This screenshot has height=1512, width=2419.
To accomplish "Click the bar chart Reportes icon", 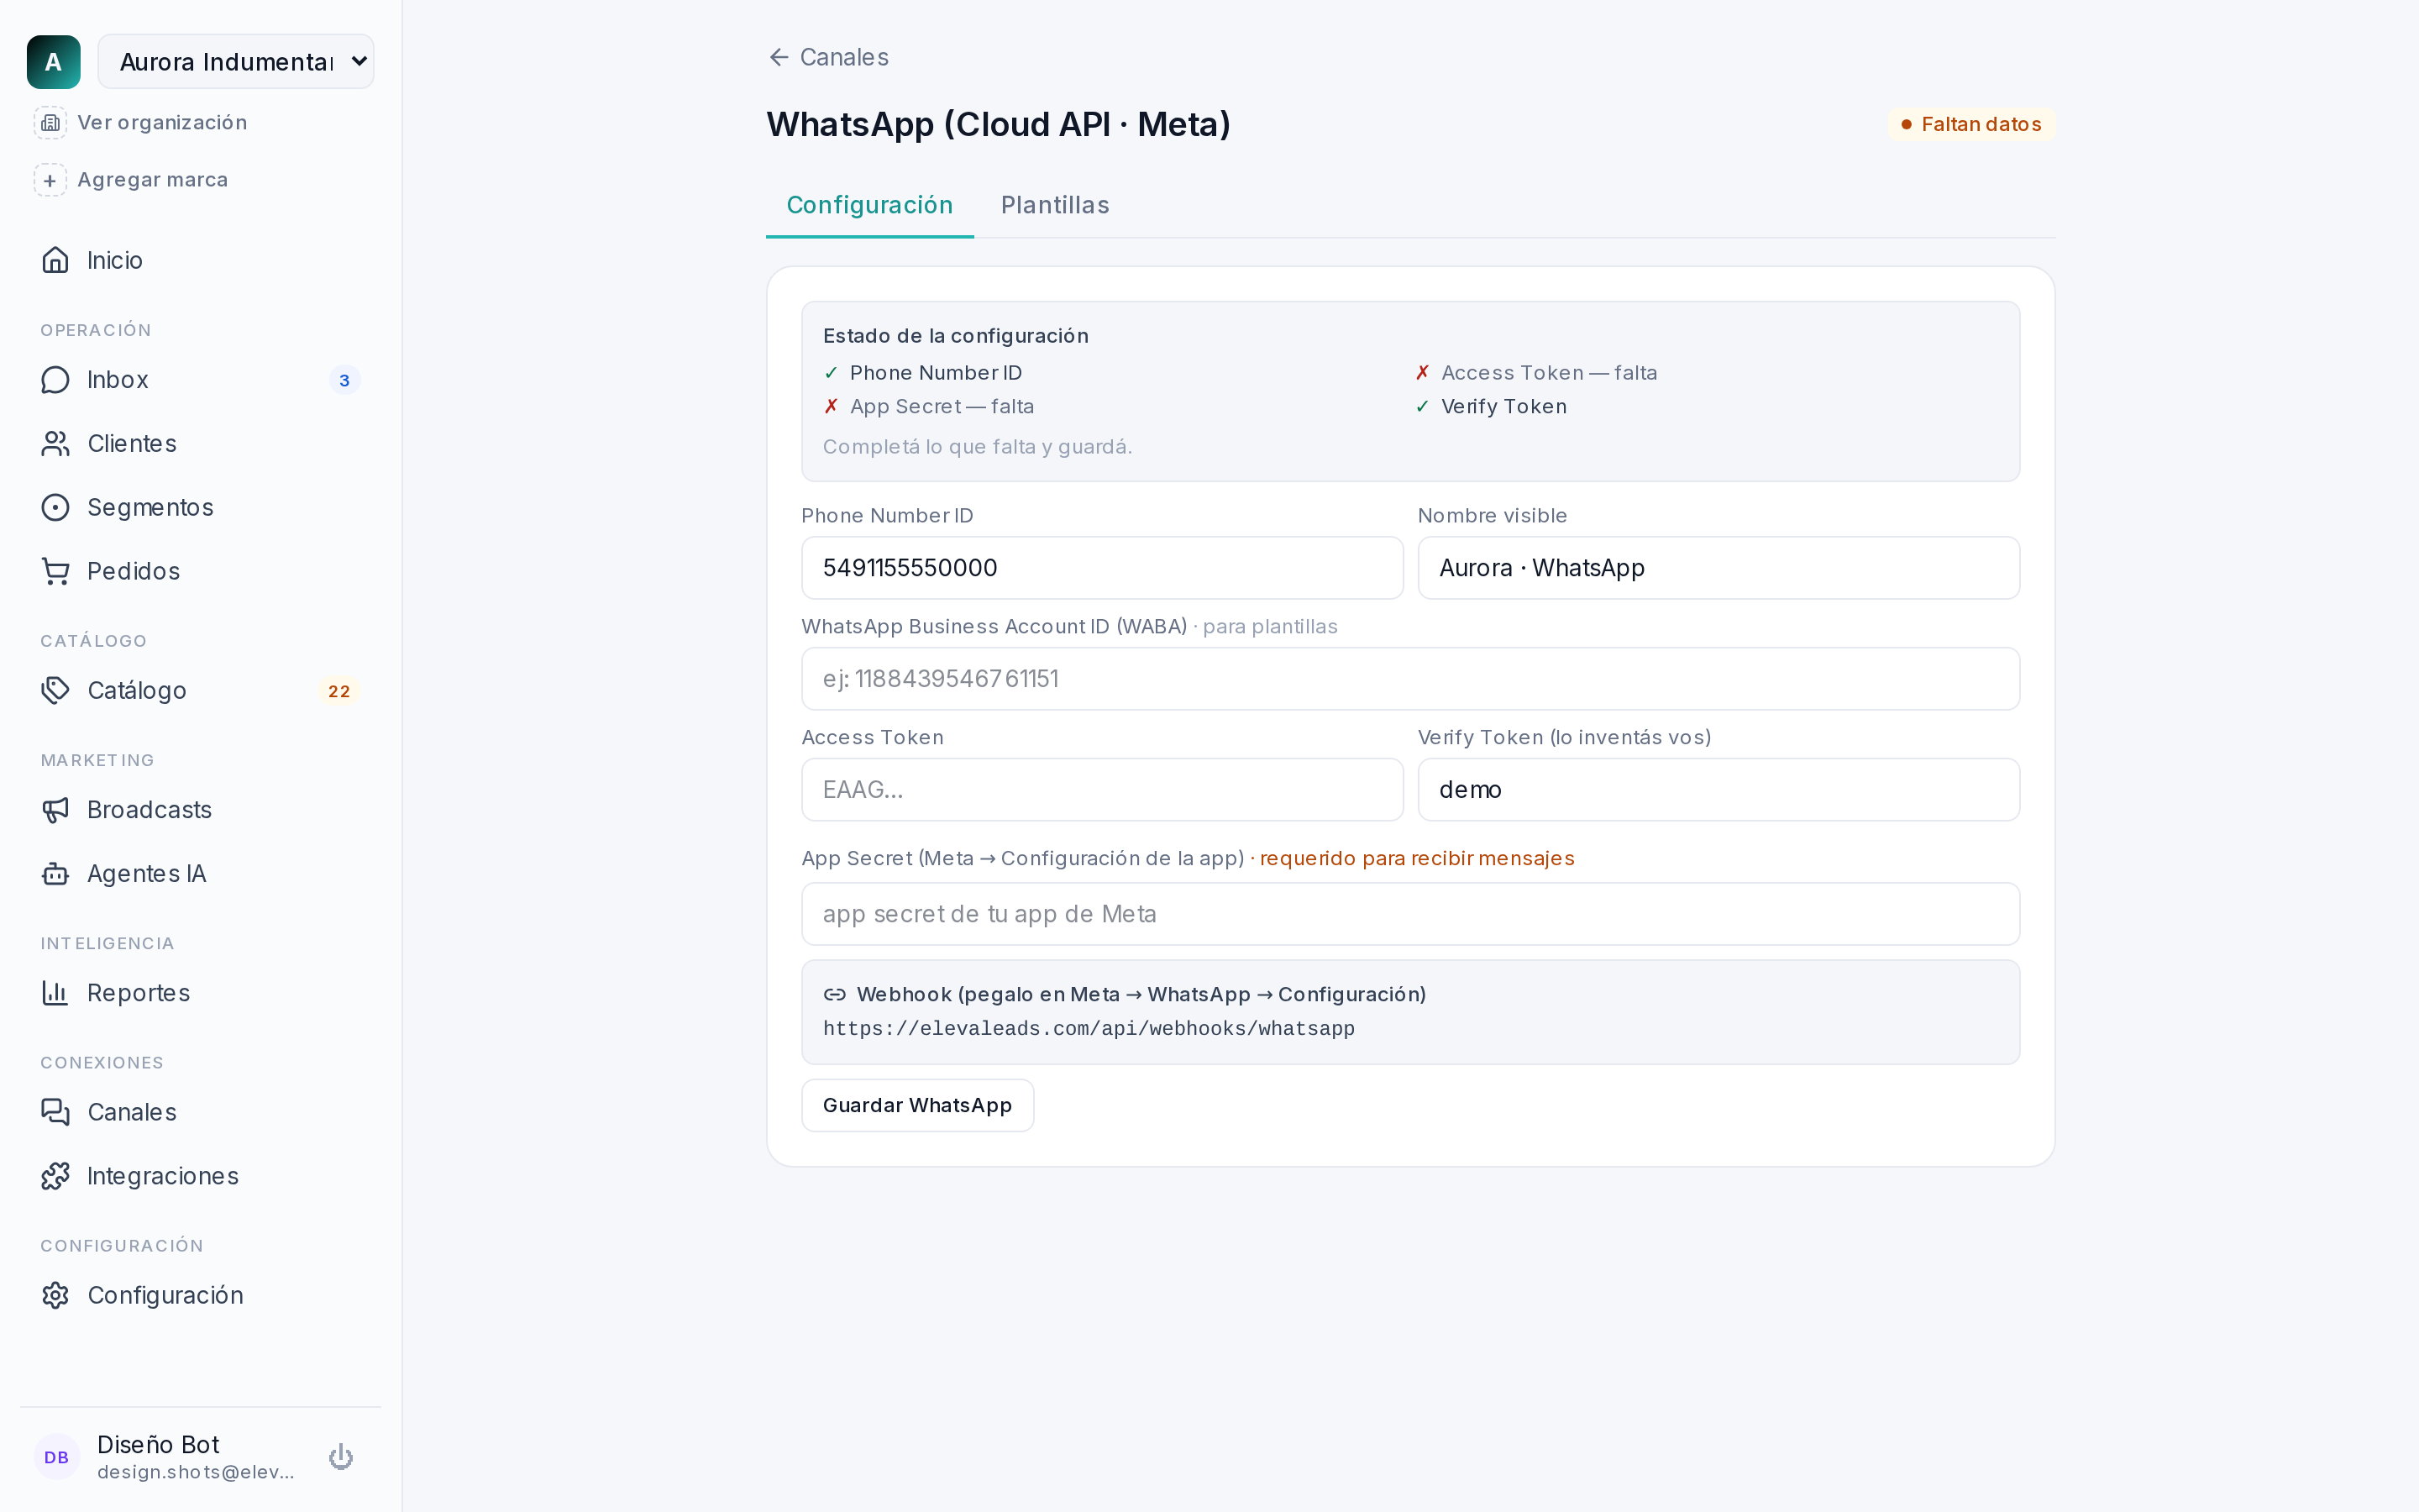I will tap(56, 993).
